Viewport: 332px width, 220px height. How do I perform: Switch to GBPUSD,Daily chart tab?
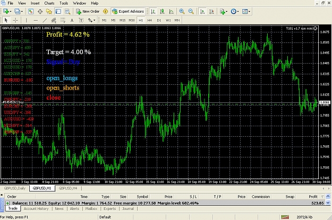(15, 188)
